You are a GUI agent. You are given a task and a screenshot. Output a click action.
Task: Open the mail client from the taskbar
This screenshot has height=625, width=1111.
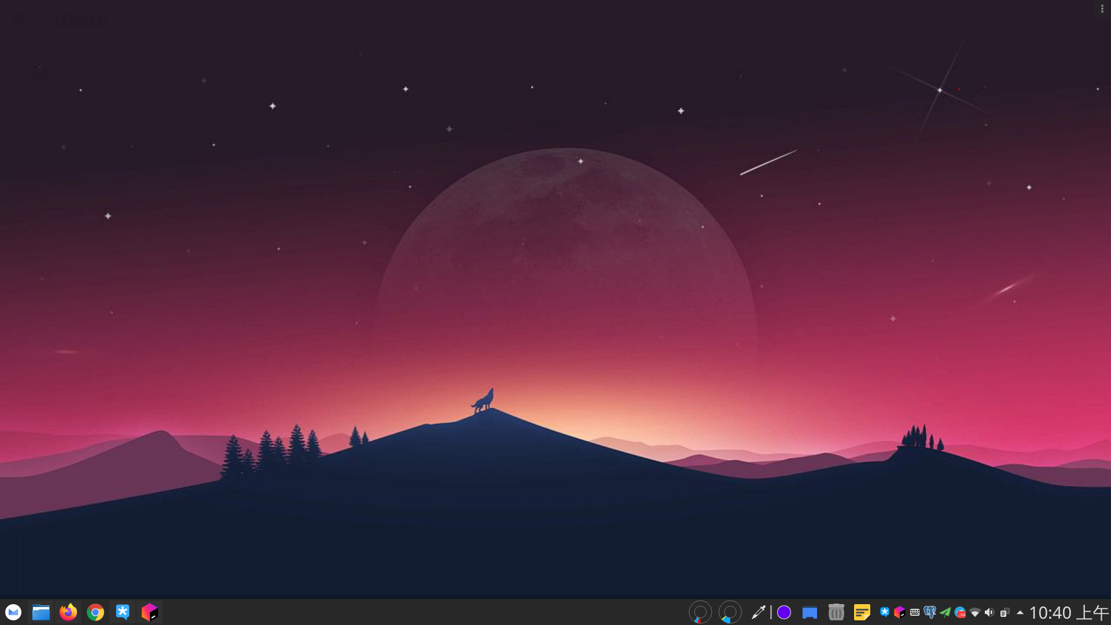tap(13, 612)
